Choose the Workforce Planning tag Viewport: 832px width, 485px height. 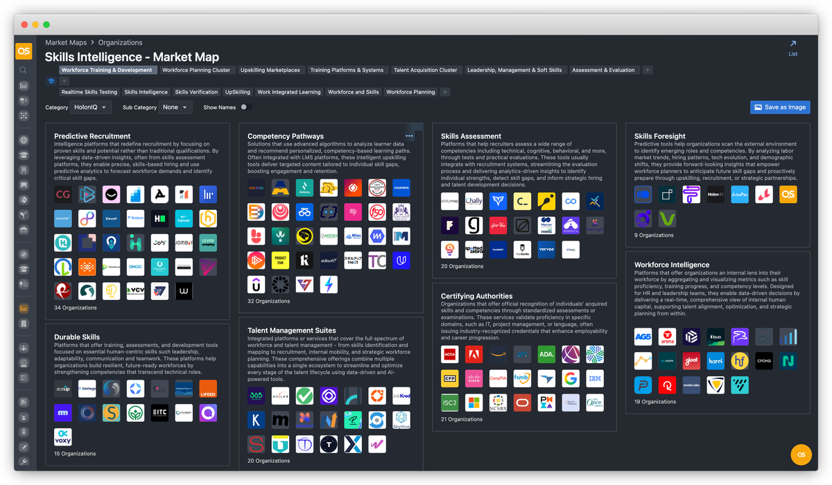pos(410,92)
